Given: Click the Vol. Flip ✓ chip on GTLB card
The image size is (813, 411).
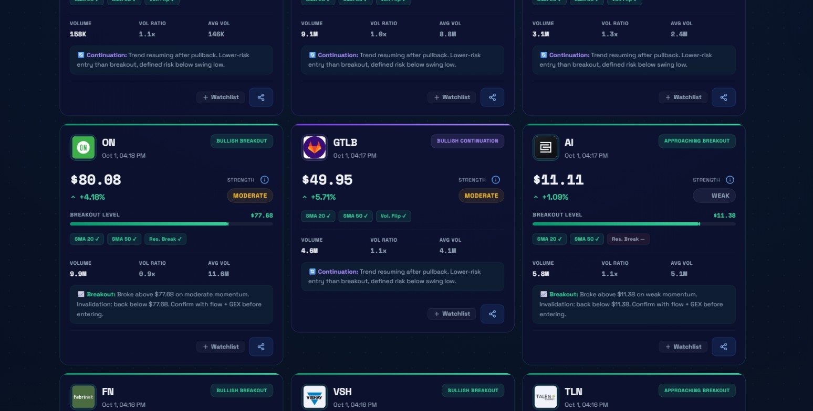Looking at the screenshot, I should click(x=393, y=216).
